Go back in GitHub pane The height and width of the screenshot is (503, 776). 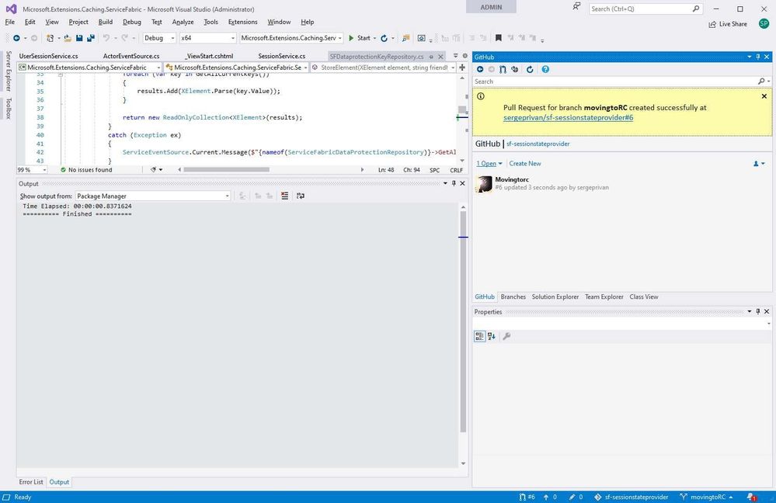coord(480,69)
